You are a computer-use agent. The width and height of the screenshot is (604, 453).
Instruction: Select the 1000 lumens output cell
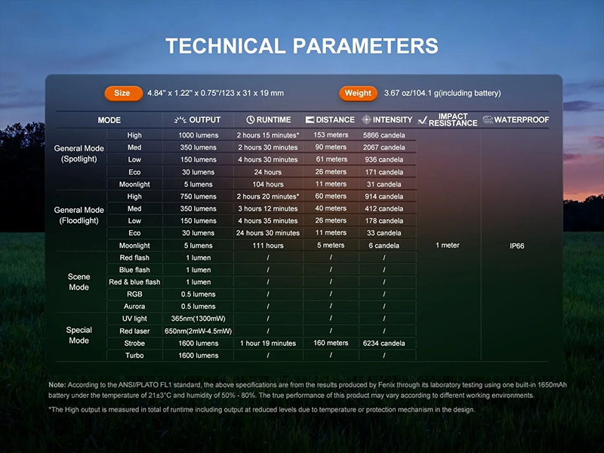197,134
